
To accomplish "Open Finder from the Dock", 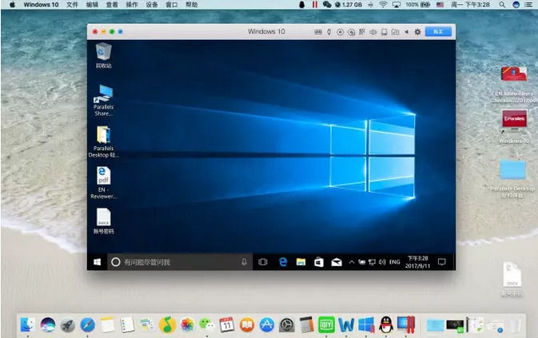I will point(28,324).
